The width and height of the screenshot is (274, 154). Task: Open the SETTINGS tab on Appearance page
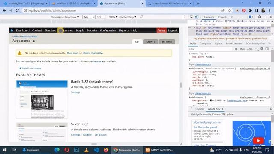click(x=167, y=42)
